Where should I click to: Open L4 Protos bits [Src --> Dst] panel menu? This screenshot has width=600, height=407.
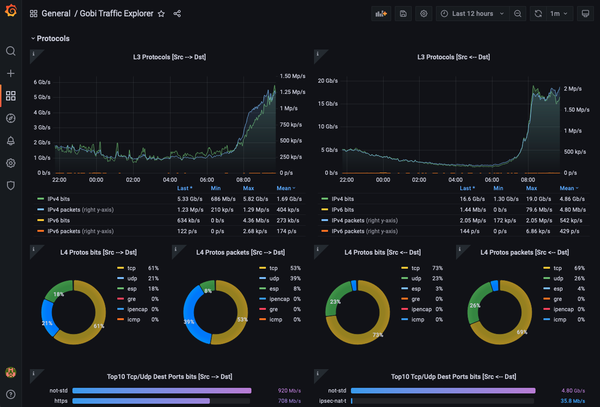coord(99,252)
